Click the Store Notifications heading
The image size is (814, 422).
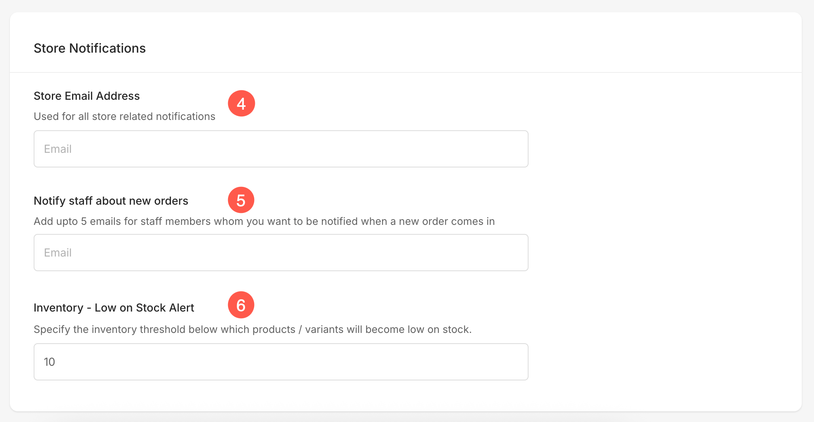click(90, 48)
